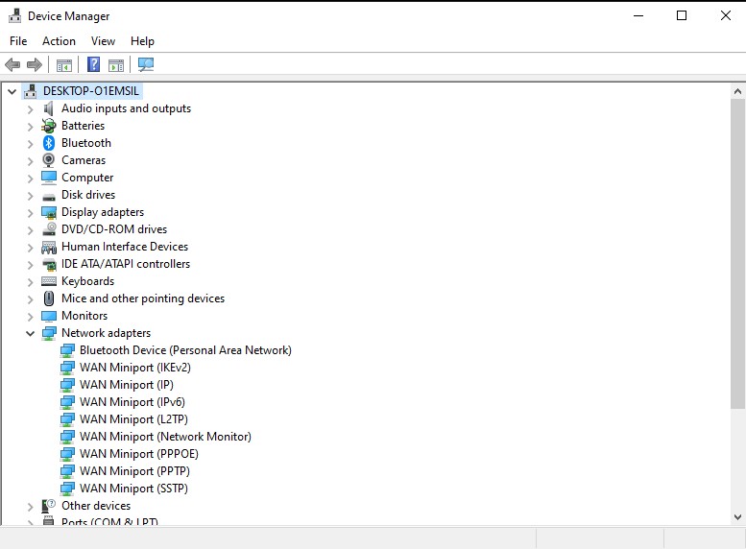Show/hide action pane toolbar icon
746x549 pixels.
pyautogui.click(x=115, y=64)
